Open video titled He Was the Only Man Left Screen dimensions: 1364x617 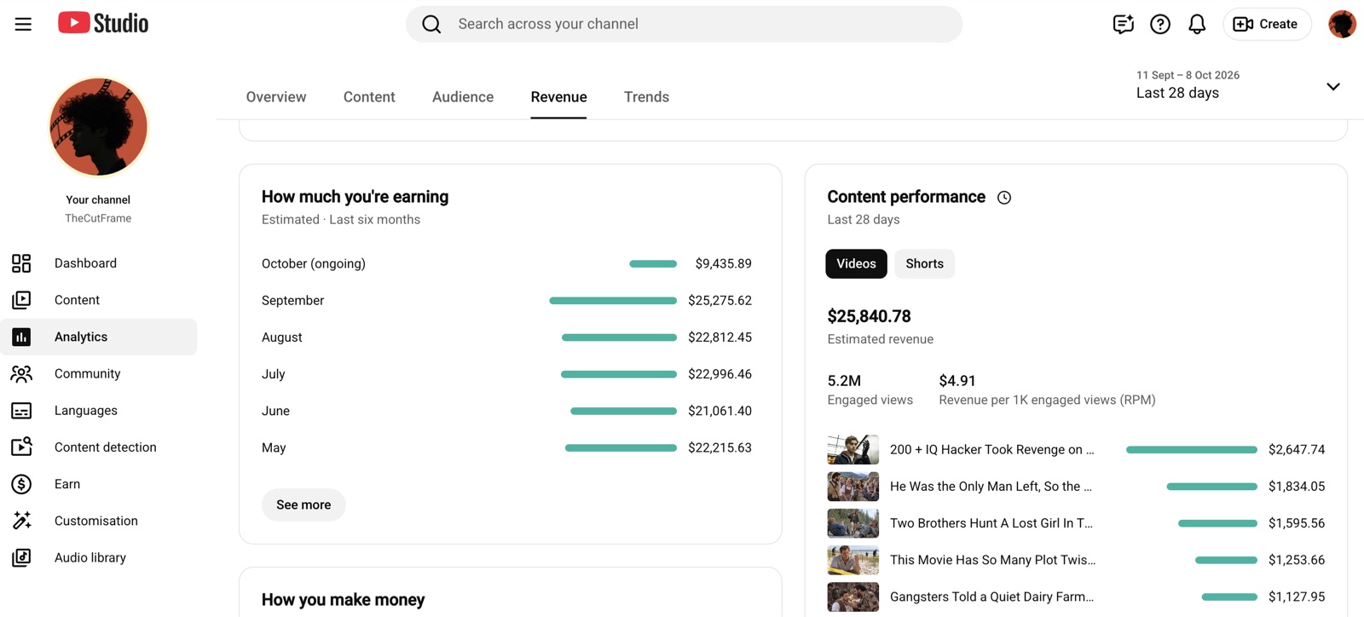pos(991,487)
